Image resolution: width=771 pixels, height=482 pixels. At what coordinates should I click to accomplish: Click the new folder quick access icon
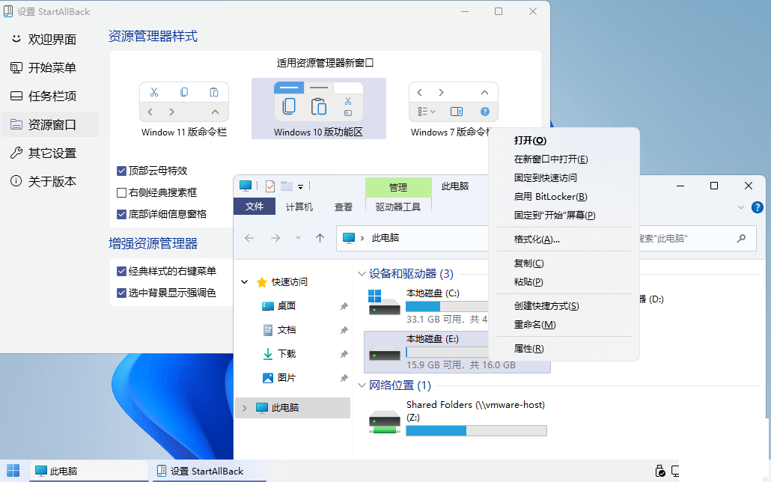tap(287, 186)
